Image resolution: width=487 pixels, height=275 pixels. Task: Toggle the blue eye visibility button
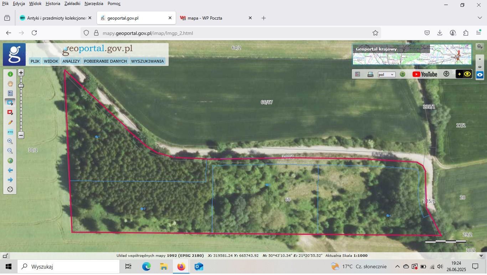[480, 75]
